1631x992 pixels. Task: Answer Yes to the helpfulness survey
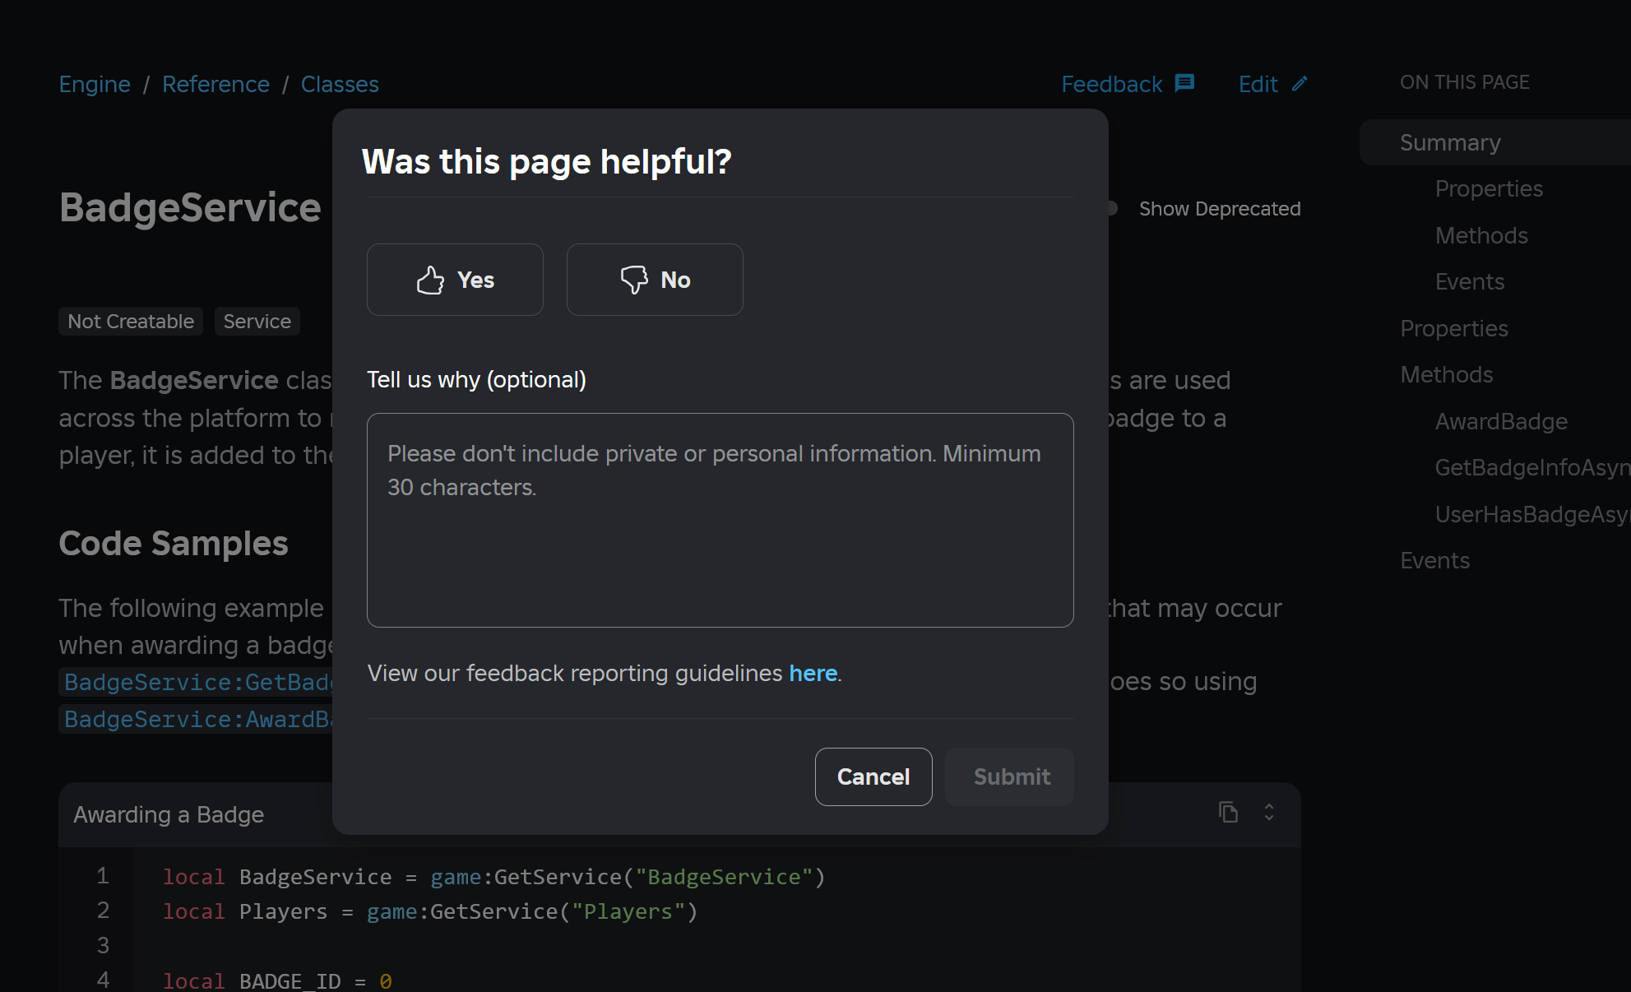tap(455, 280)
